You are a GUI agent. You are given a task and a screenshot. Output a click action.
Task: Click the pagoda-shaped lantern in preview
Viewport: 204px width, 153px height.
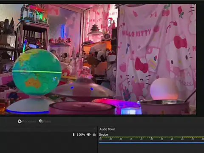95,32
